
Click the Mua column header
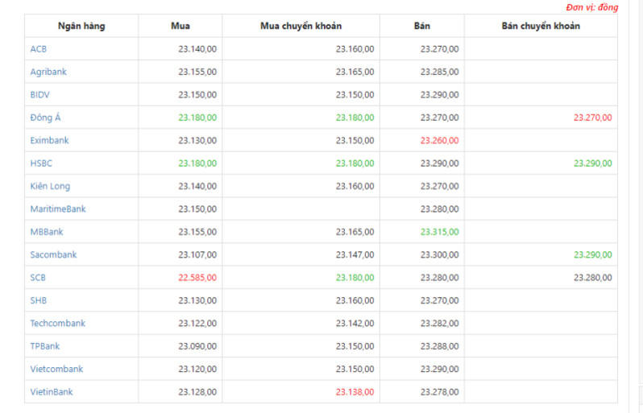(x=180, y=27)
